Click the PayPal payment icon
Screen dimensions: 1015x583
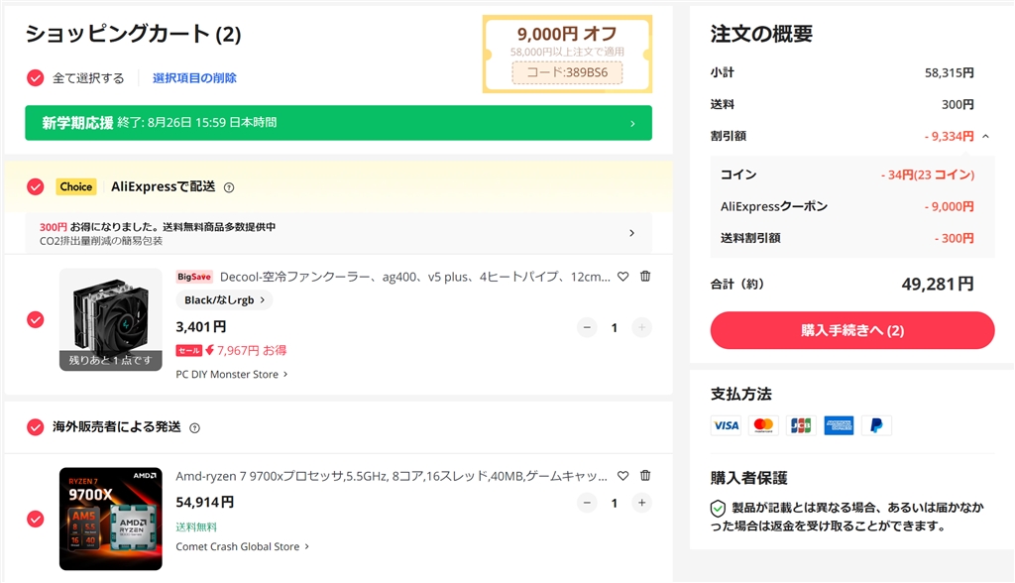[876, 425]
